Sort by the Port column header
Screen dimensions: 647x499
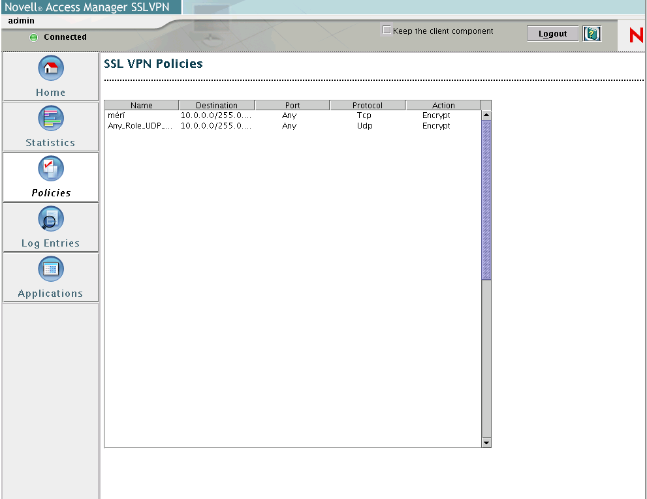[292, 105]
